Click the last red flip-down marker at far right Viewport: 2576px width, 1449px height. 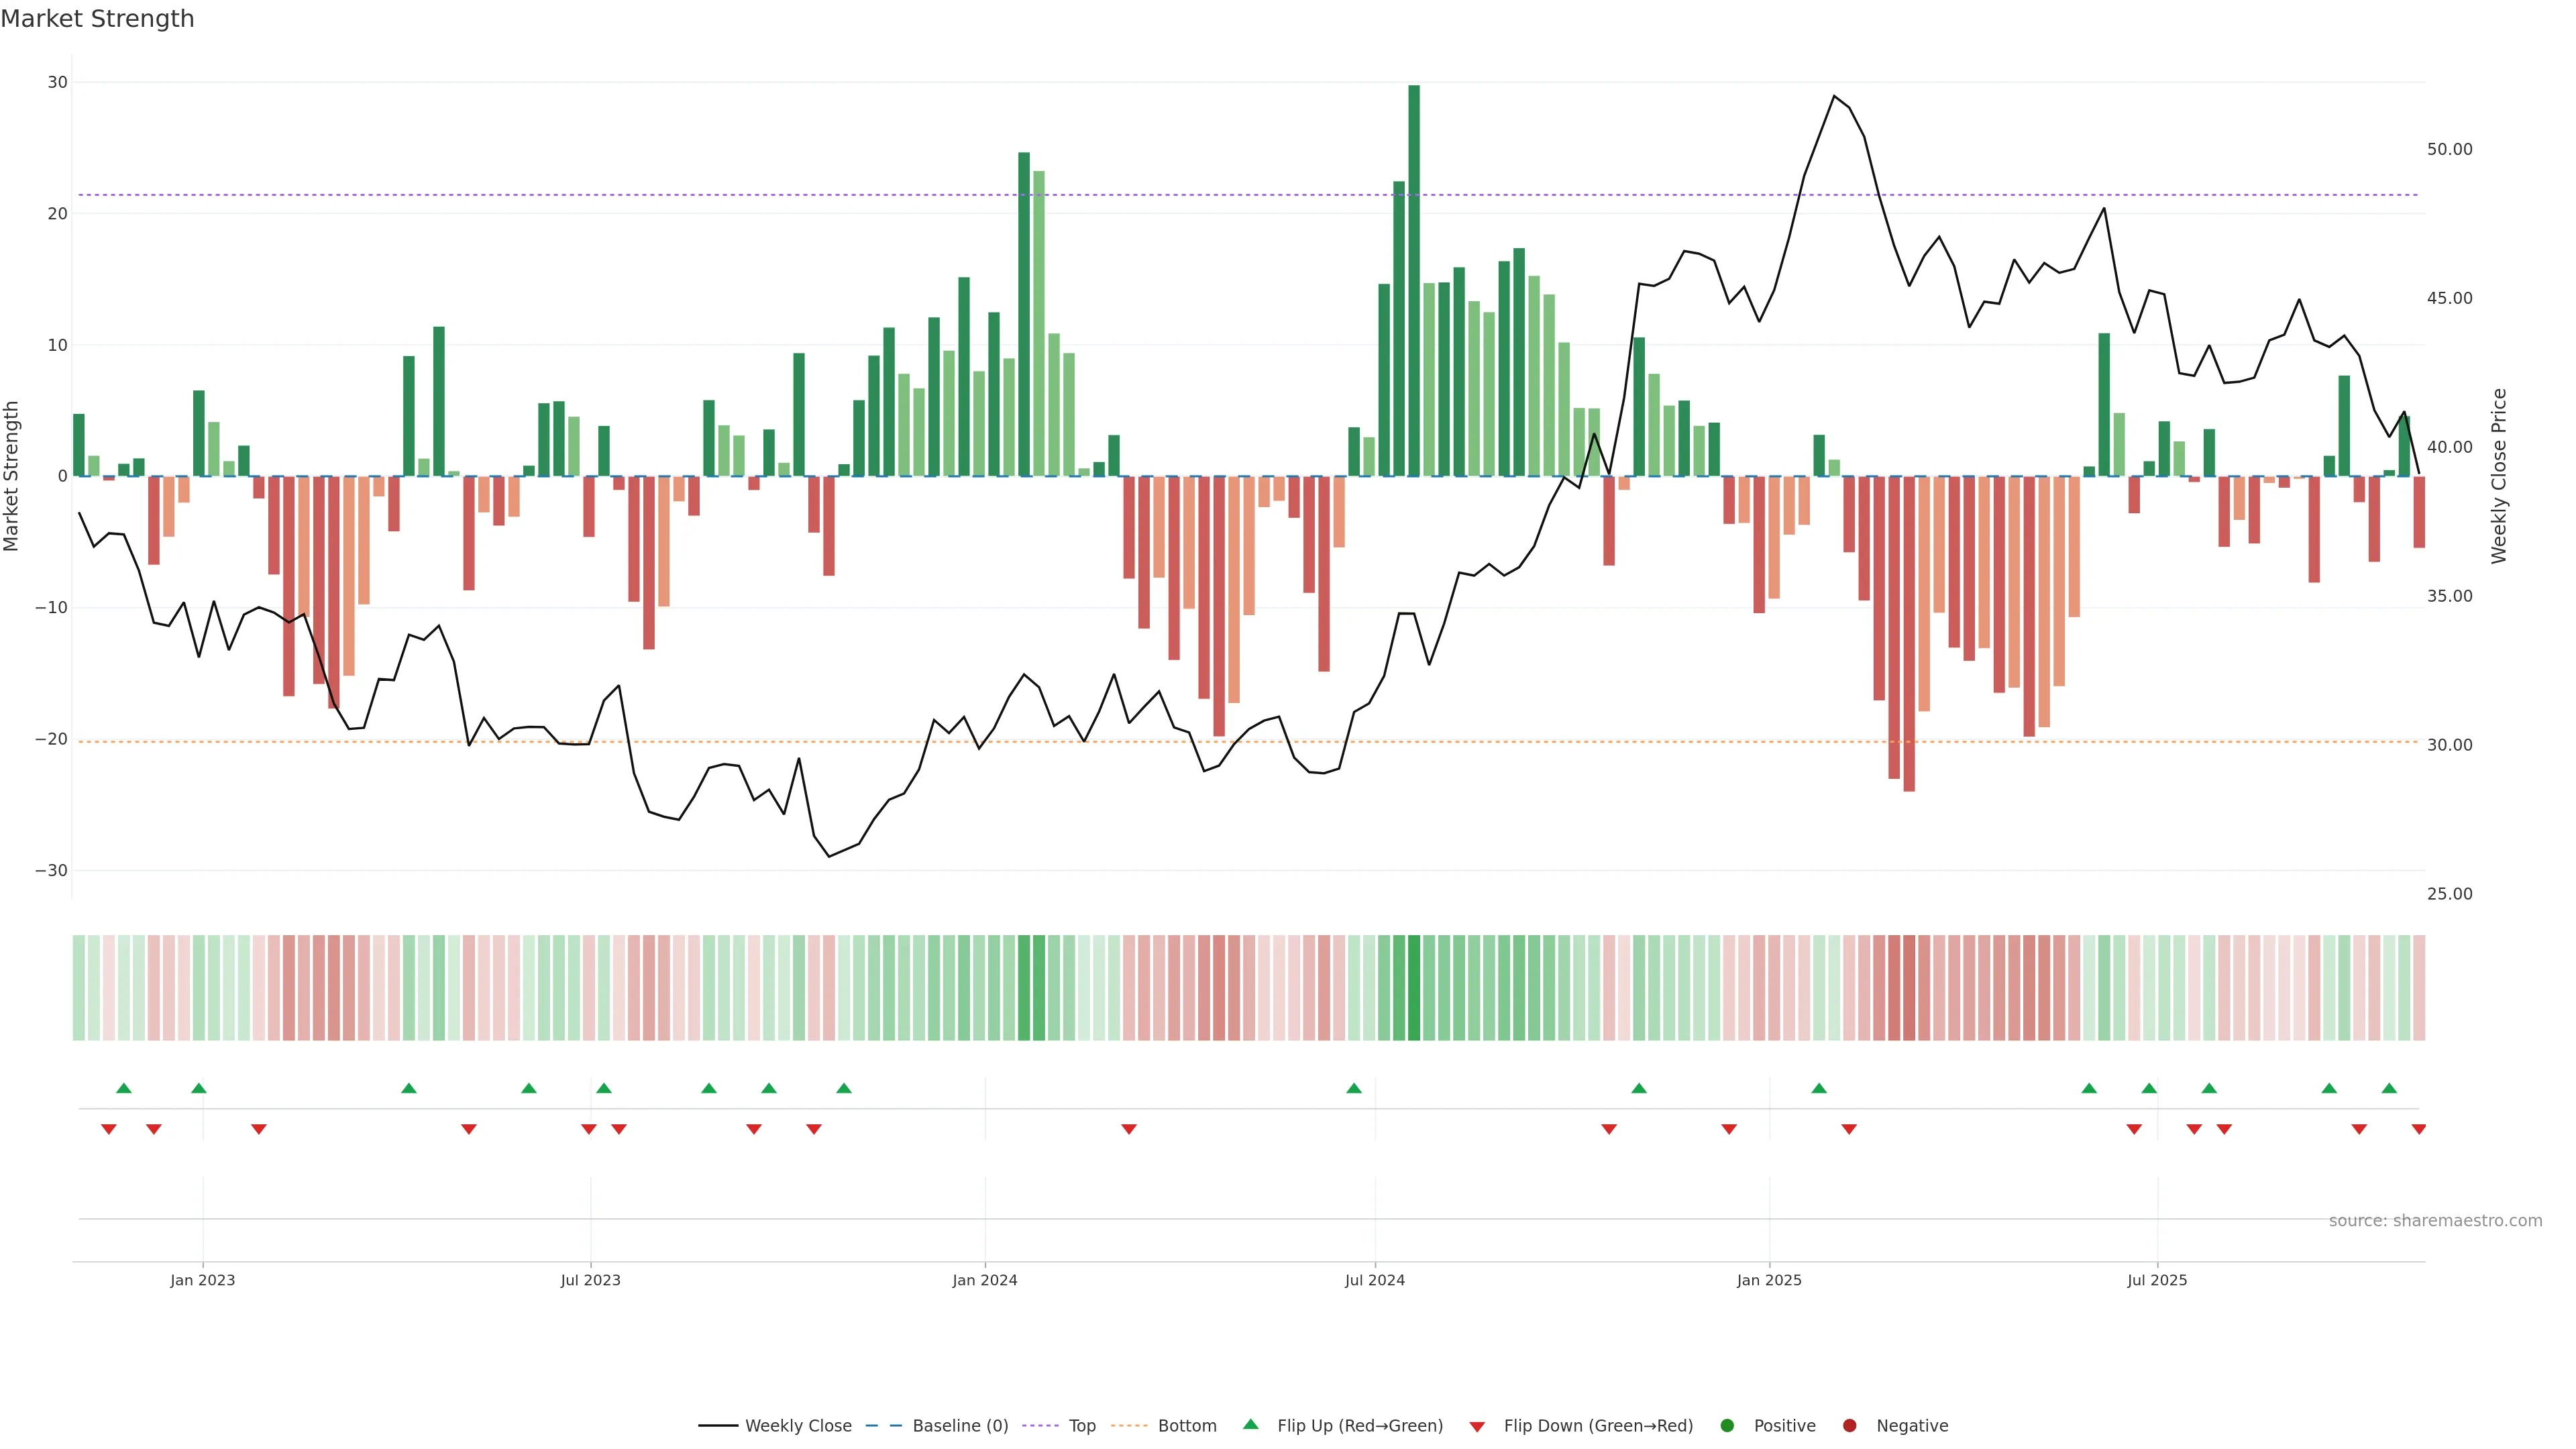pyautogui.click(x=2418, y=1129)
